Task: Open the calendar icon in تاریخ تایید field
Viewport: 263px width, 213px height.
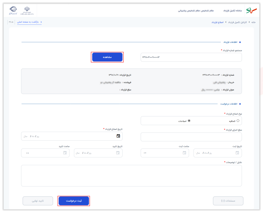Action: pyautogui.click(x=118, y=153)
